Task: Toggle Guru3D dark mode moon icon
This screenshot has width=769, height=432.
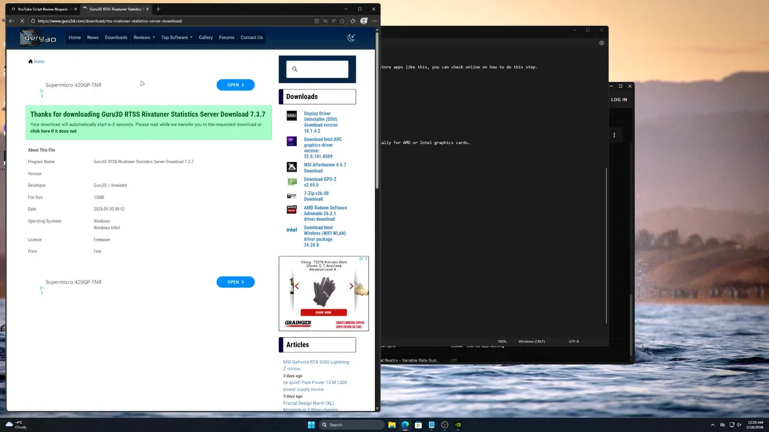Action: click(x=351, y=37)
